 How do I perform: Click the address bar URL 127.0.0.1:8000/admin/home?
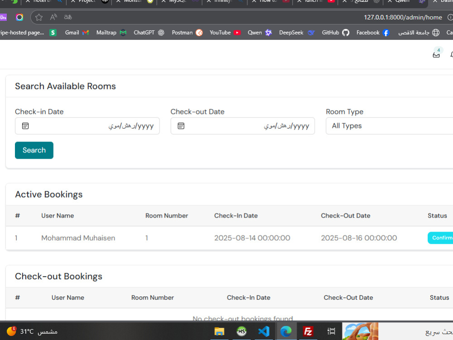pos(403,17)
